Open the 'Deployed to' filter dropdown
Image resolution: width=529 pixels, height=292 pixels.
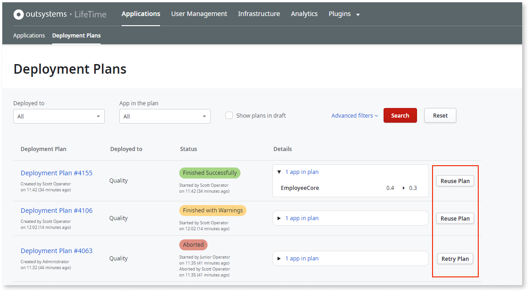coord(59,116)
